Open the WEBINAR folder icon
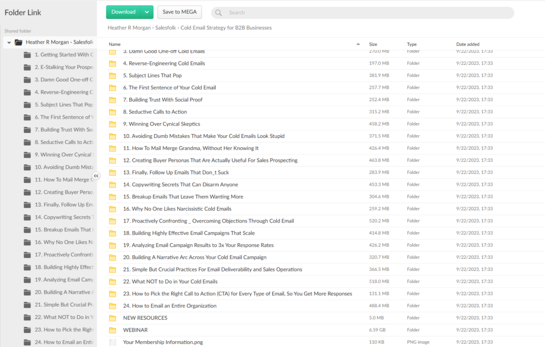545x347 pixels. (112, 330)
